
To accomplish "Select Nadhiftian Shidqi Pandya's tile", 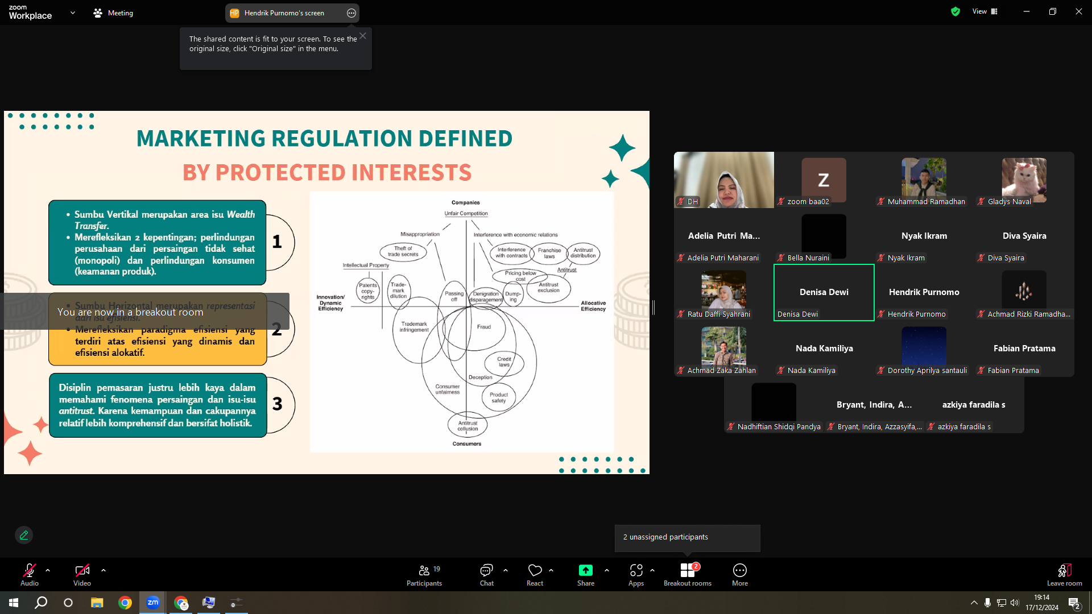I will pyautogui.click(x=774, y=405).
